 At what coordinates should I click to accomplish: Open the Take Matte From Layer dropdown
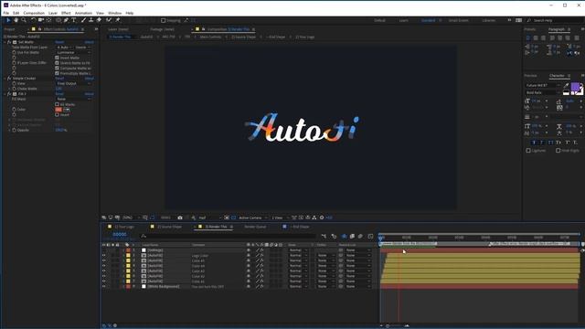point(64,48)
